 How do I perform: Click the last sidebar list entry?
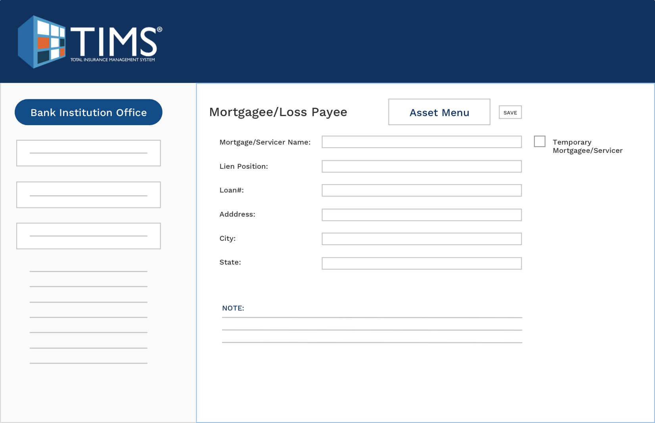(x=88, y=362)
